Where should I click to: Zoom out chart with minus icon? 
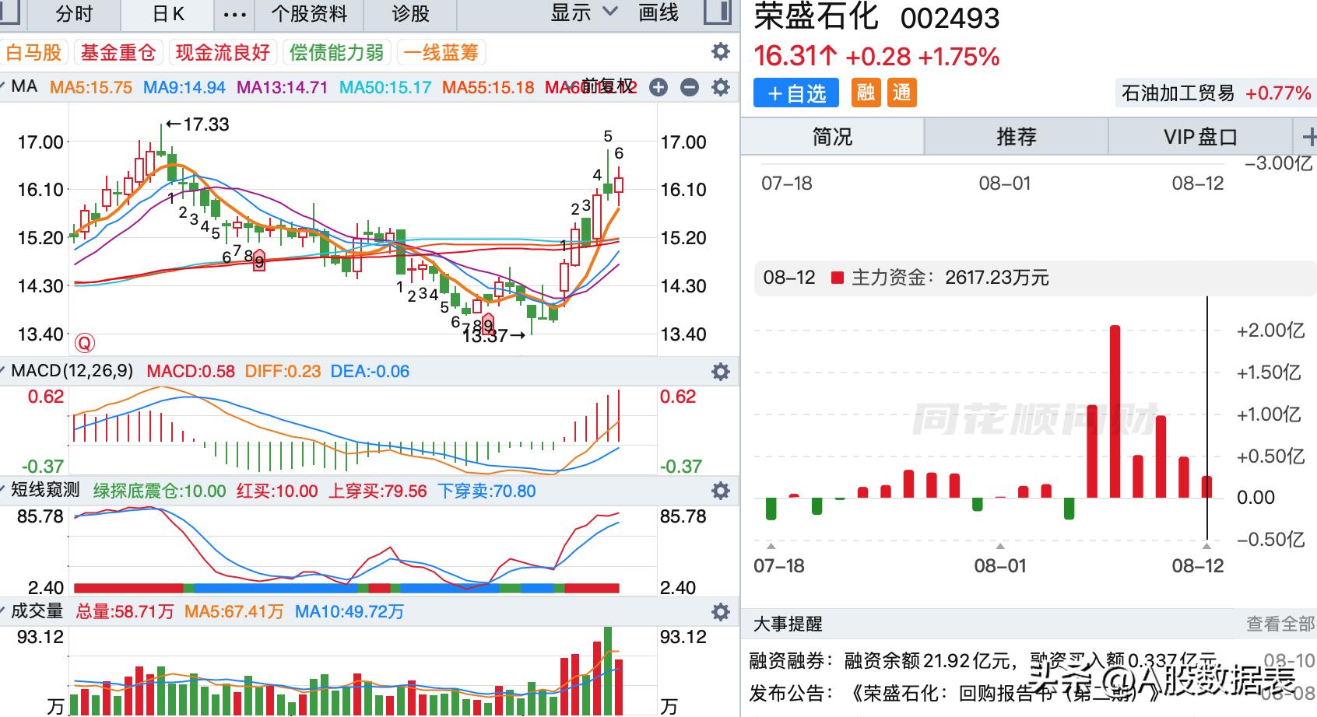[x=690, y=87]
